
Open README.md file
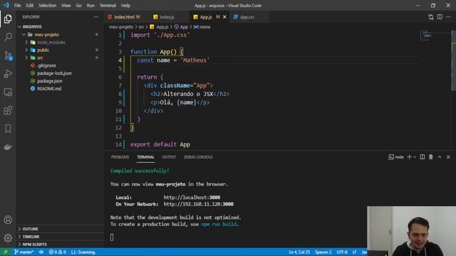(x=49, y=88)
